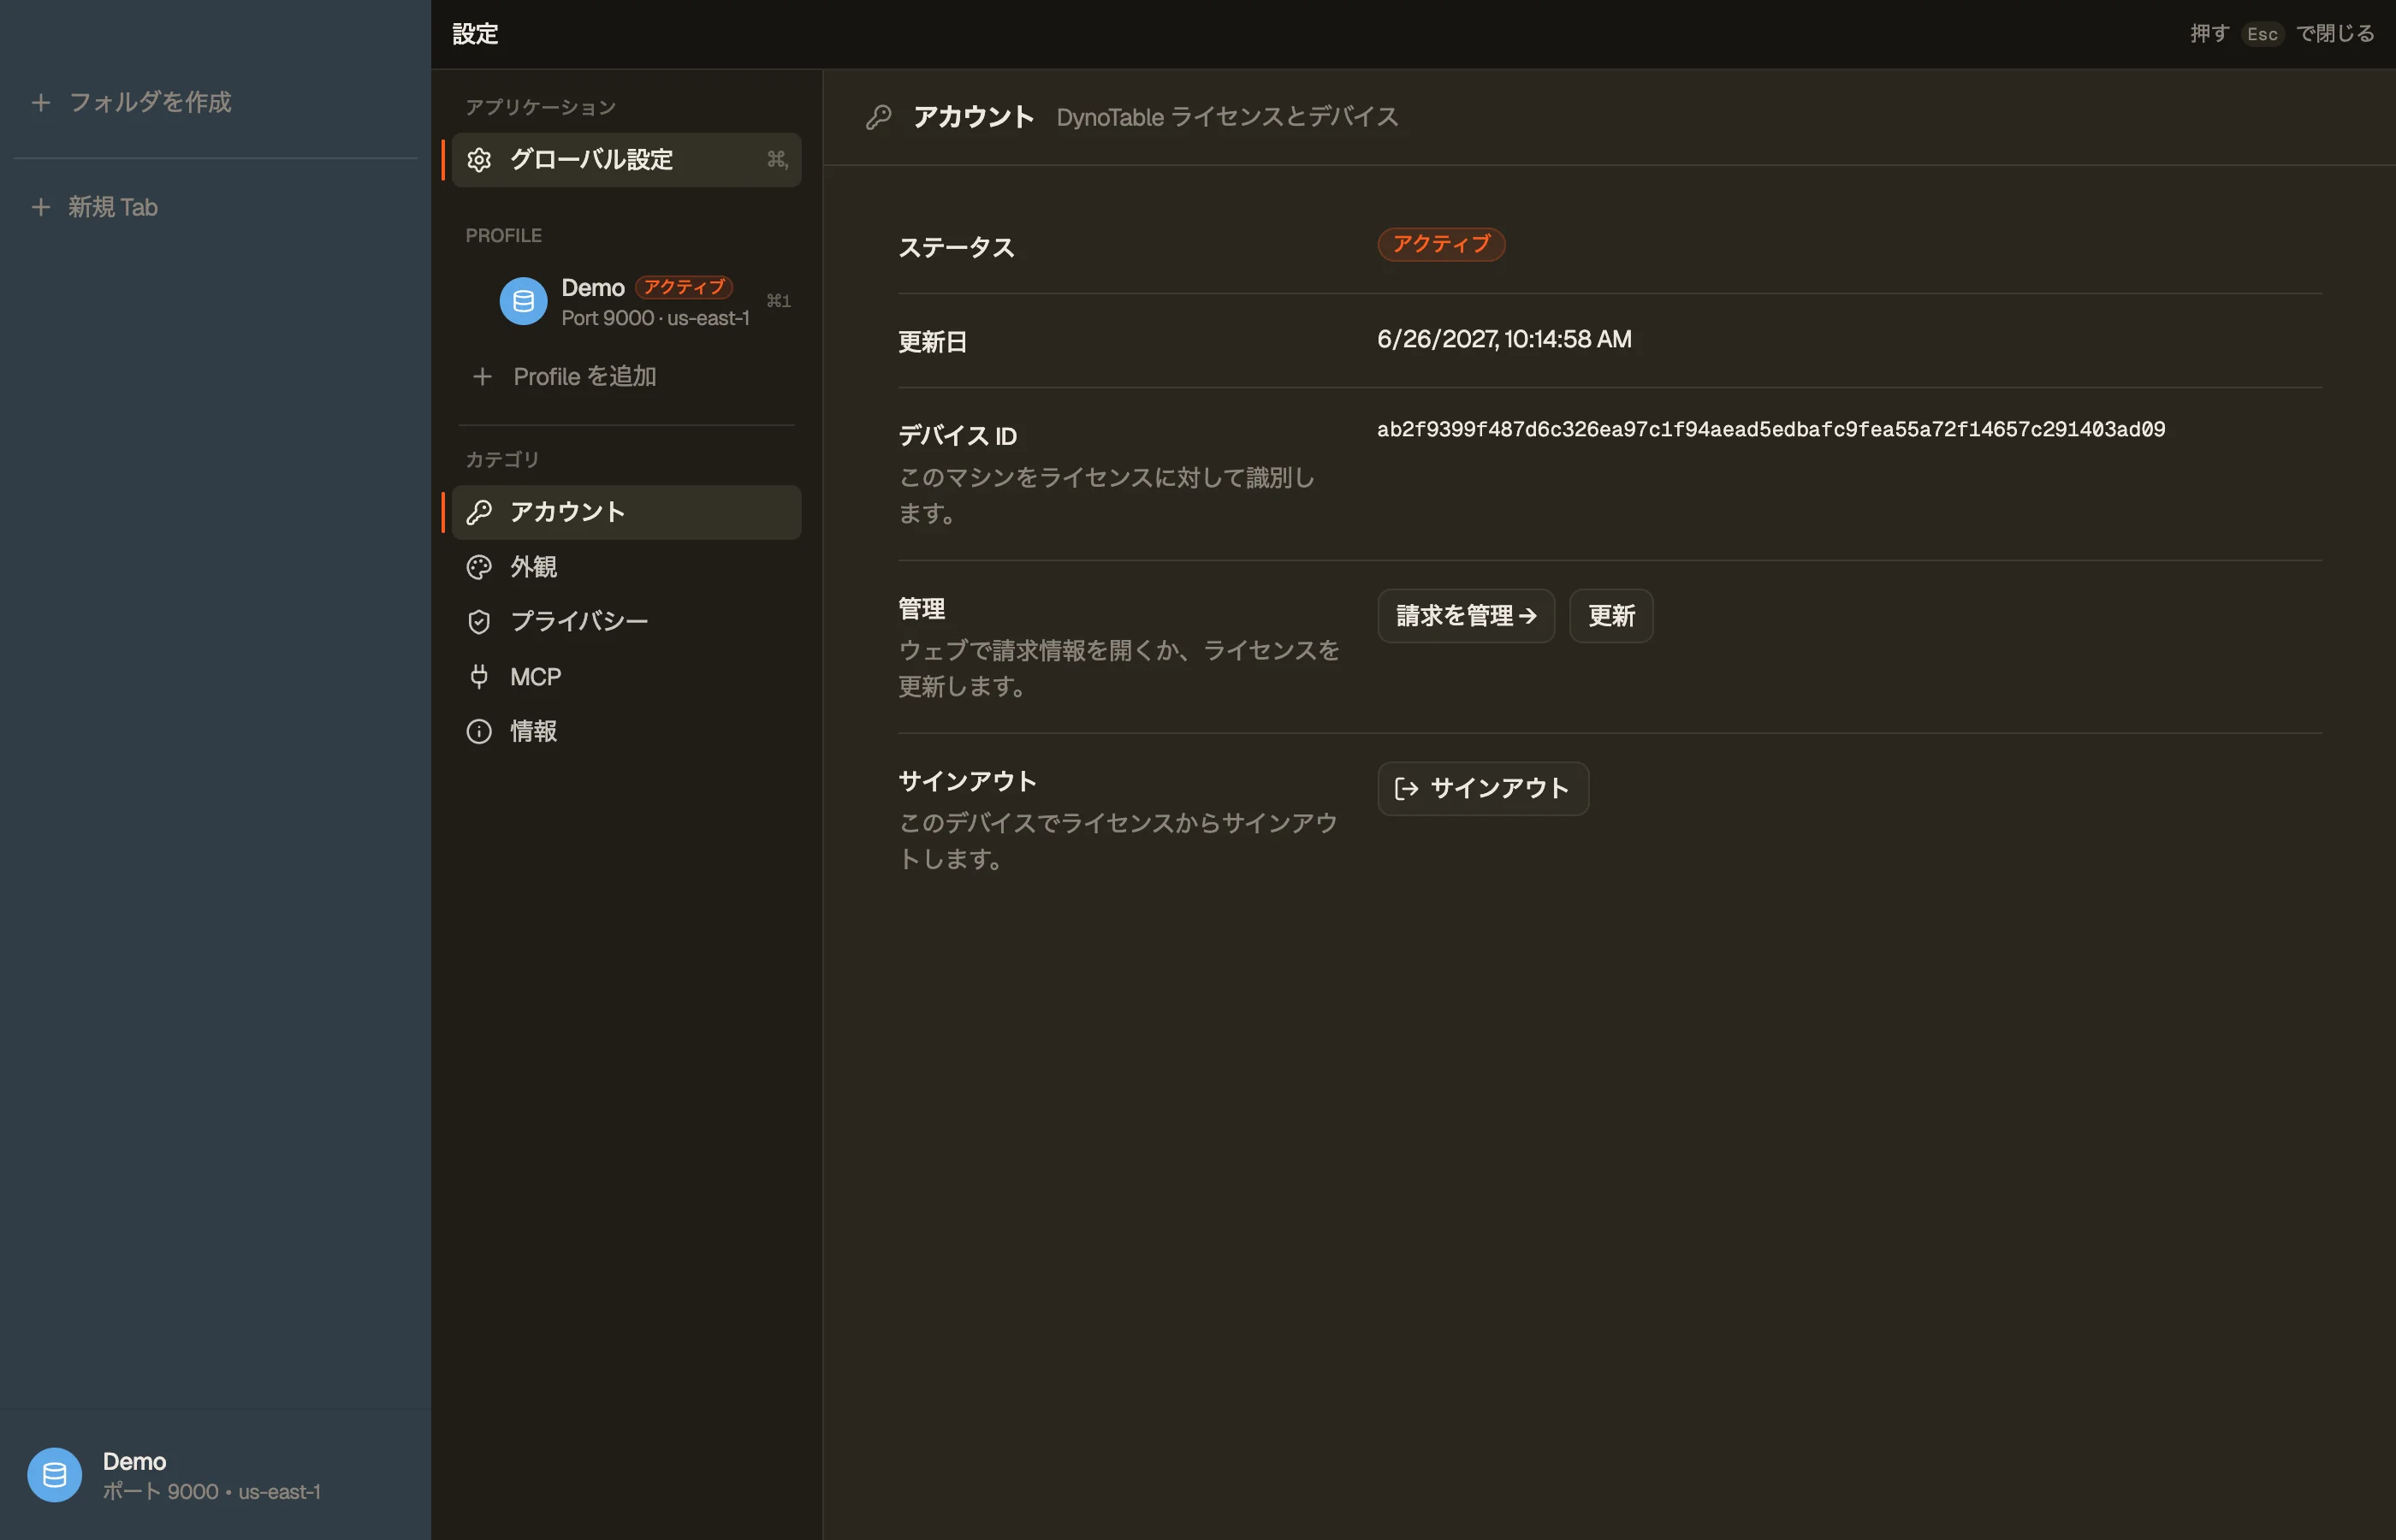Open the 情報 settings category

click(626, 732)
